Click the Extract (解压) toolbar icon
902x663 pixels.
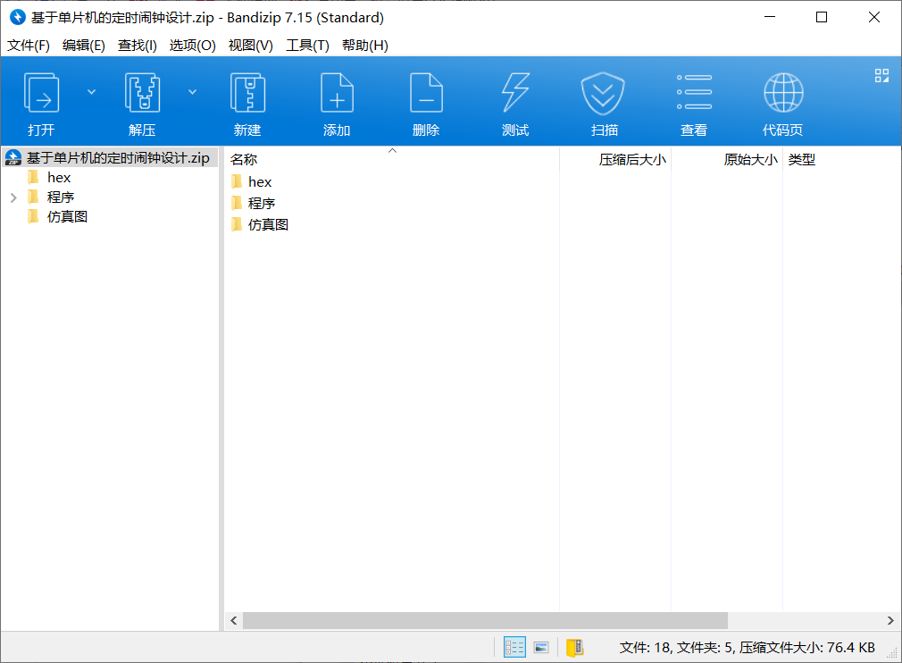pyautogui.click(x=142, y=93)
